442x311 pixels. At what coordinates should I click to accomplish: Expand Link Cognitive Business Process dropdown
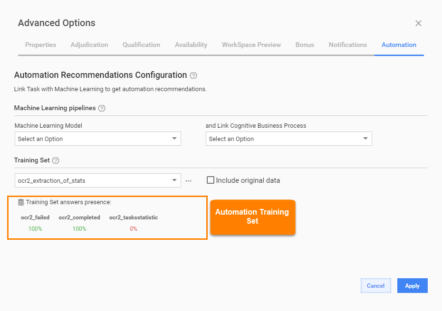click(288, 139)
